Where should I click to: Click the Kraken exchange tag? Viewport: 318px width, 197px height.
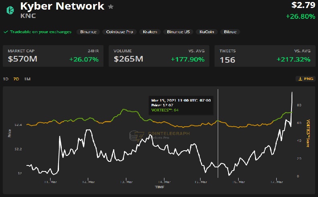150,32
